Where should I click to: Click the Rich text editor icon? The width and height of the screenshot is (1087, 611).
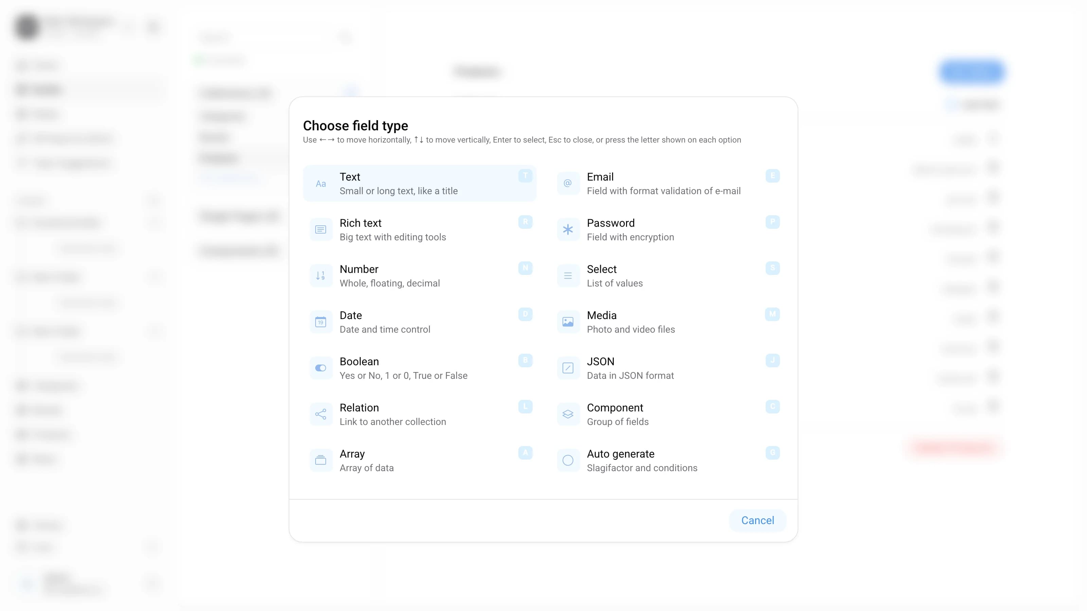321,230
